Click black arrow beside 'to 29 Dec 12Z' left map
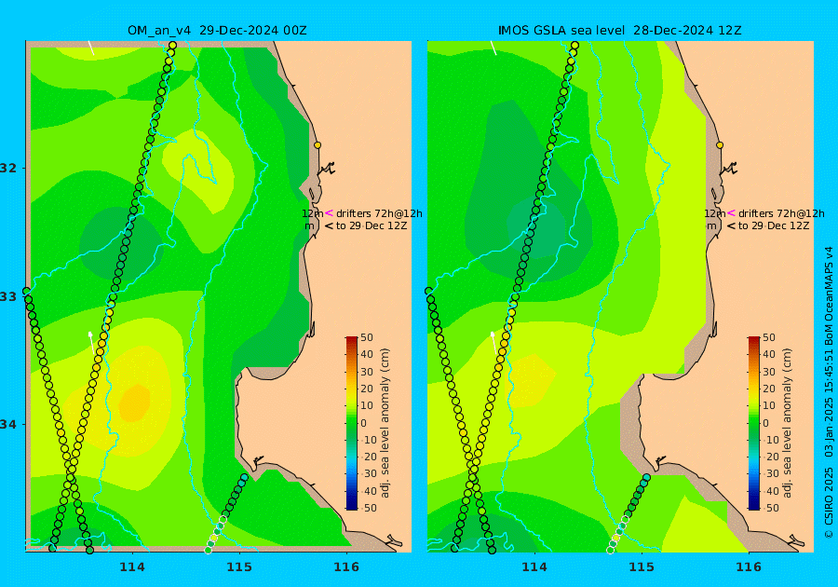The height and width of the screenshot is (587, 838). coord(329,225)
